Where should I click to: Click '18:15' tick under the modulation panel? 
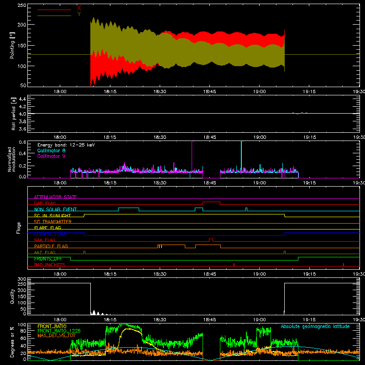[x=110, y=183]
